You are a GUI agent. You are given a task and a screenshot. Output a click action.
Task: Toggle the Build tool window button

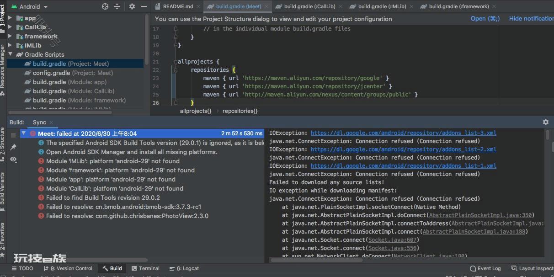coord(112,268)
